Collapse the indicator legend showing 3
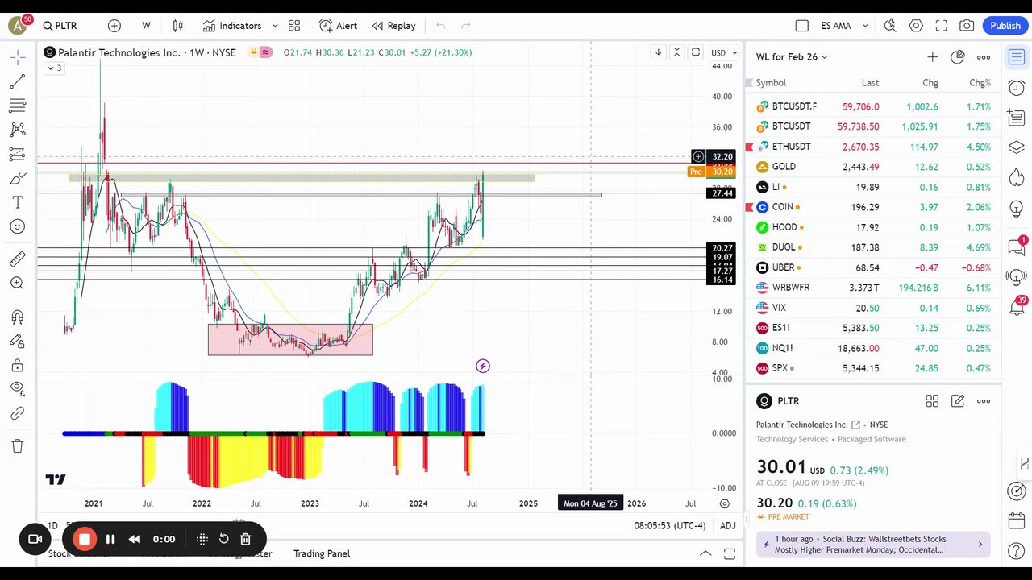Screen dimensions: 1032x580 54,68
